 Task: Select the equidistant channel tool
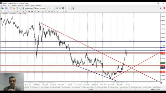click(x=17, y=11)
